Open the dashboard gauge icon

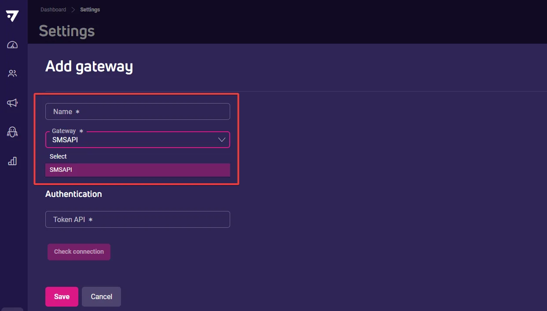click(x=12, y=45)
